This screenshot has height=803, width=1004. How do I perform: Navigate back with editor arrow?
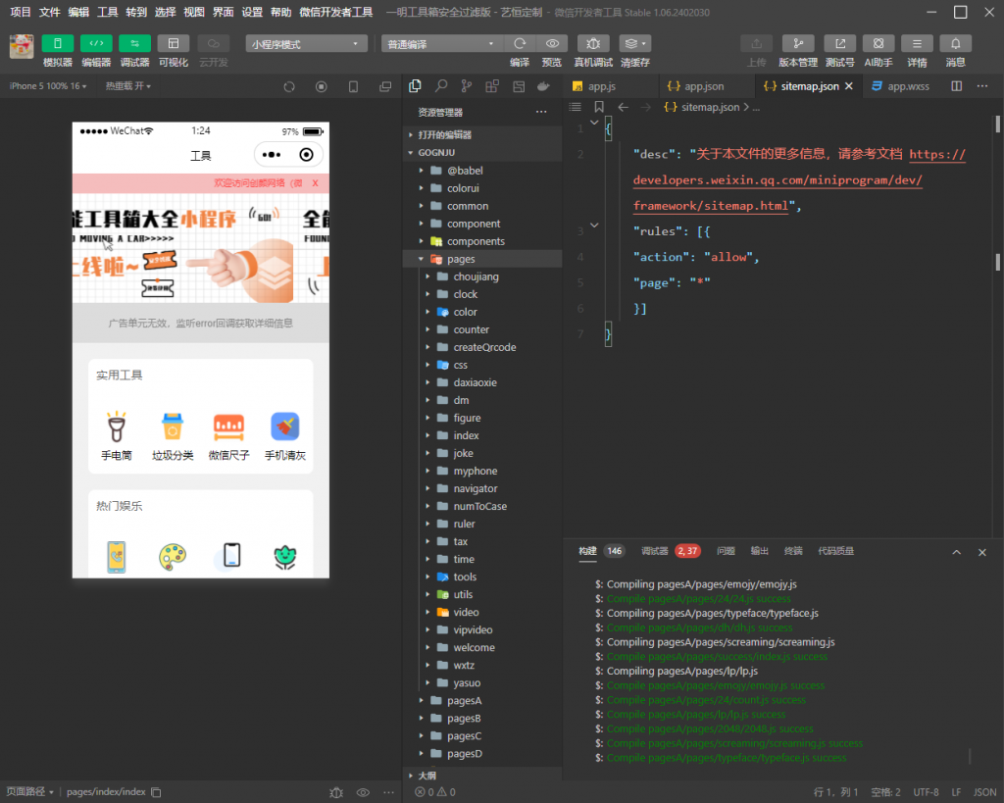tap(623, 107)
